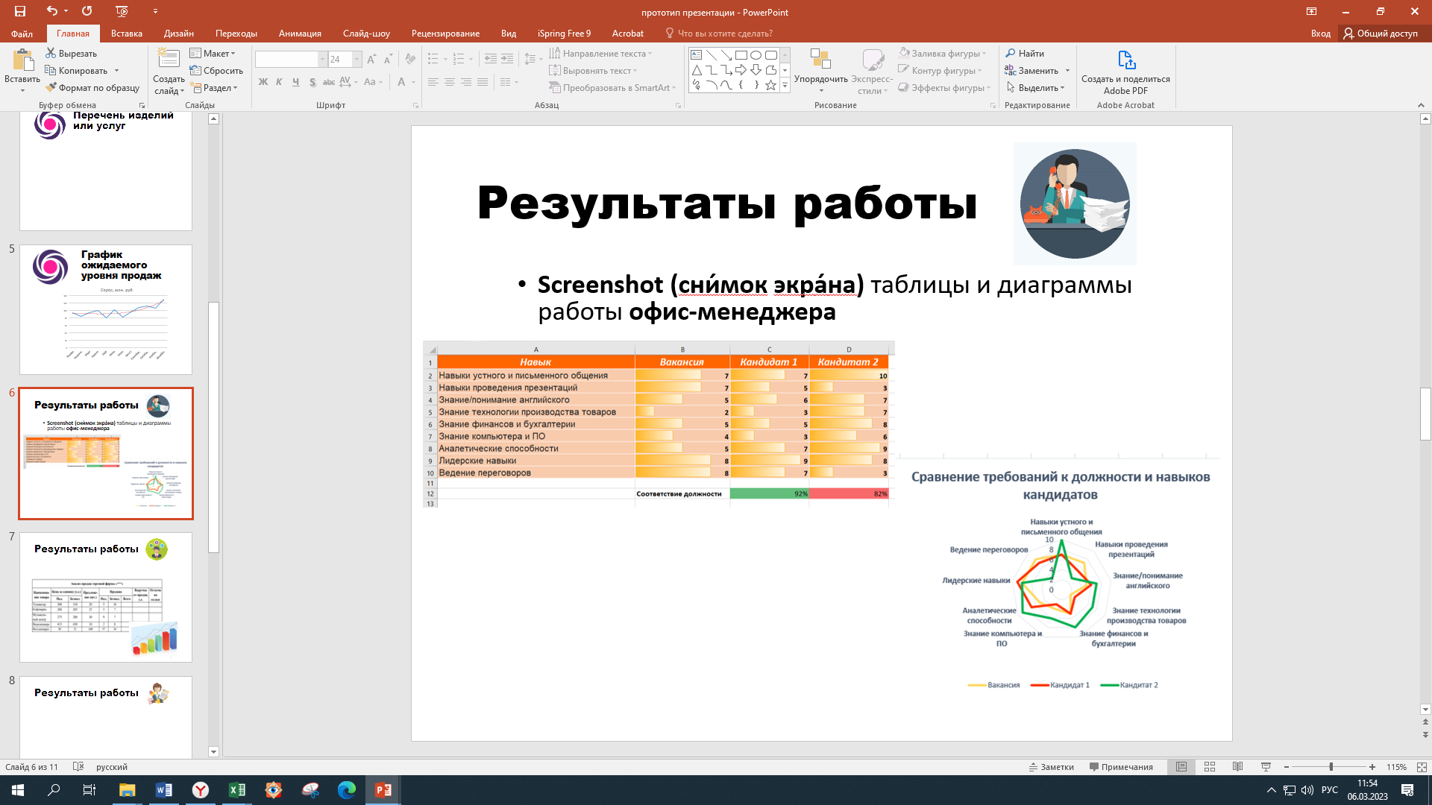Screen dimensions: 1432x805
Task: Launch Excel from the Windows taskbar
Action: point(237,790)
